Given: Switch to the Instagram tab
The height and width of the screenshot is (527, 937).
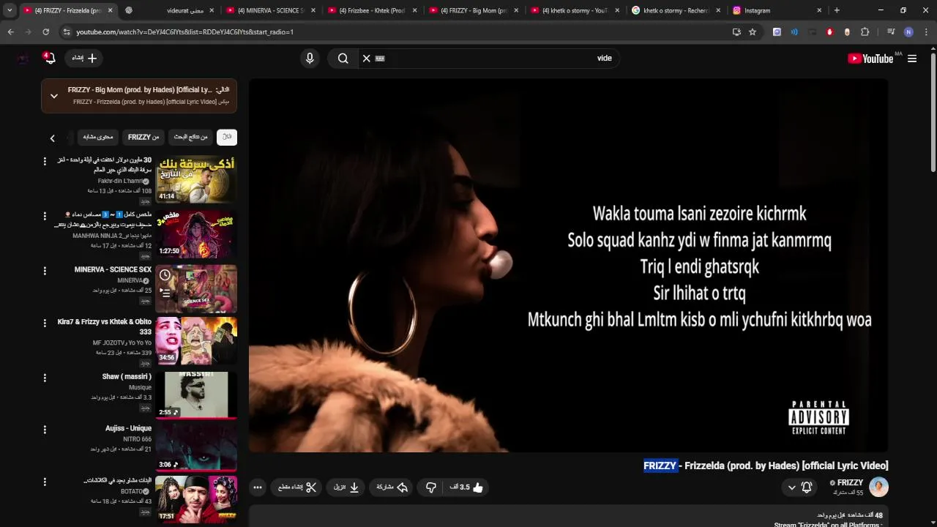Looking at the screenshot, I should [x=777, y=10].
